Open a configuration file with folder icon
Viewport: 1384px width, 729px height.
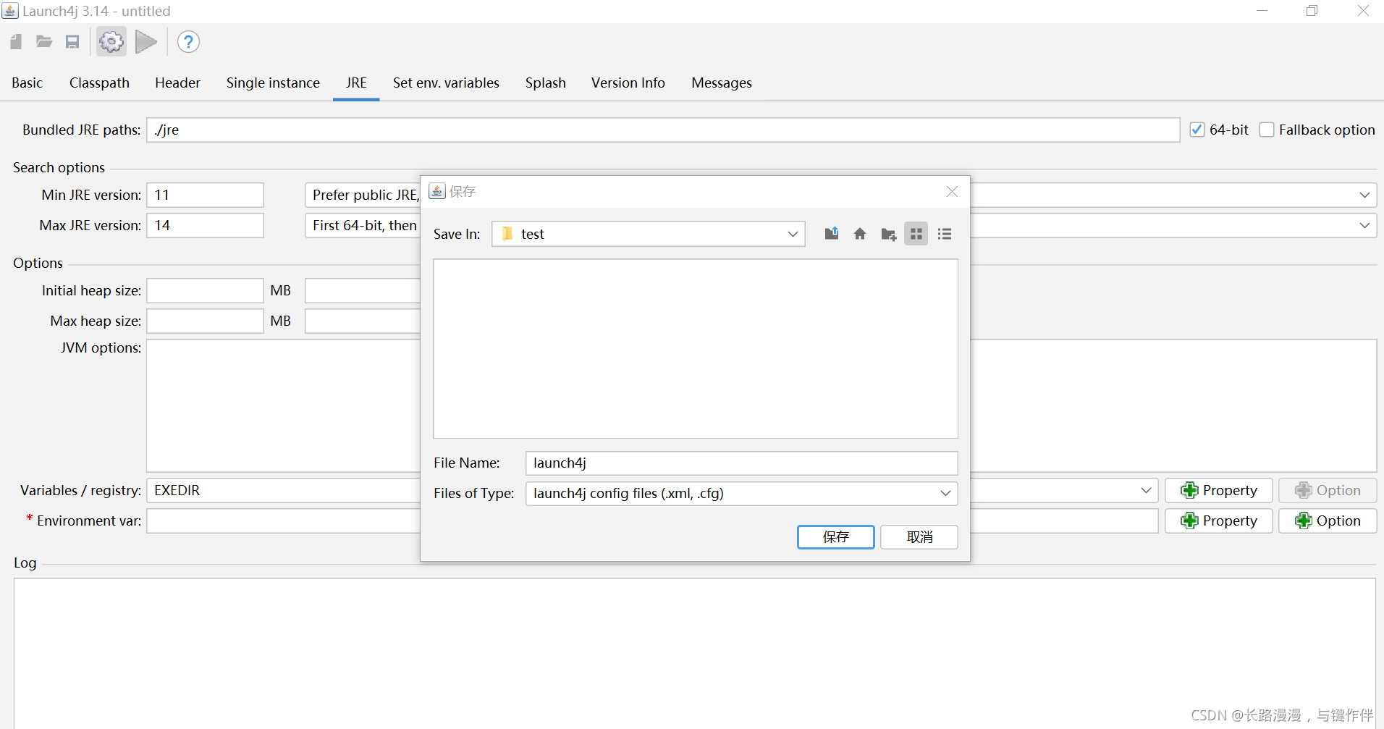pyautogui.click(x=44, y=42)
